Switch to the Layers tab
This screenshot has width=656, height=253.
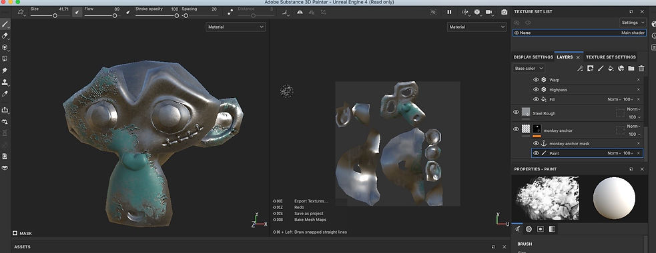[565, 57]
